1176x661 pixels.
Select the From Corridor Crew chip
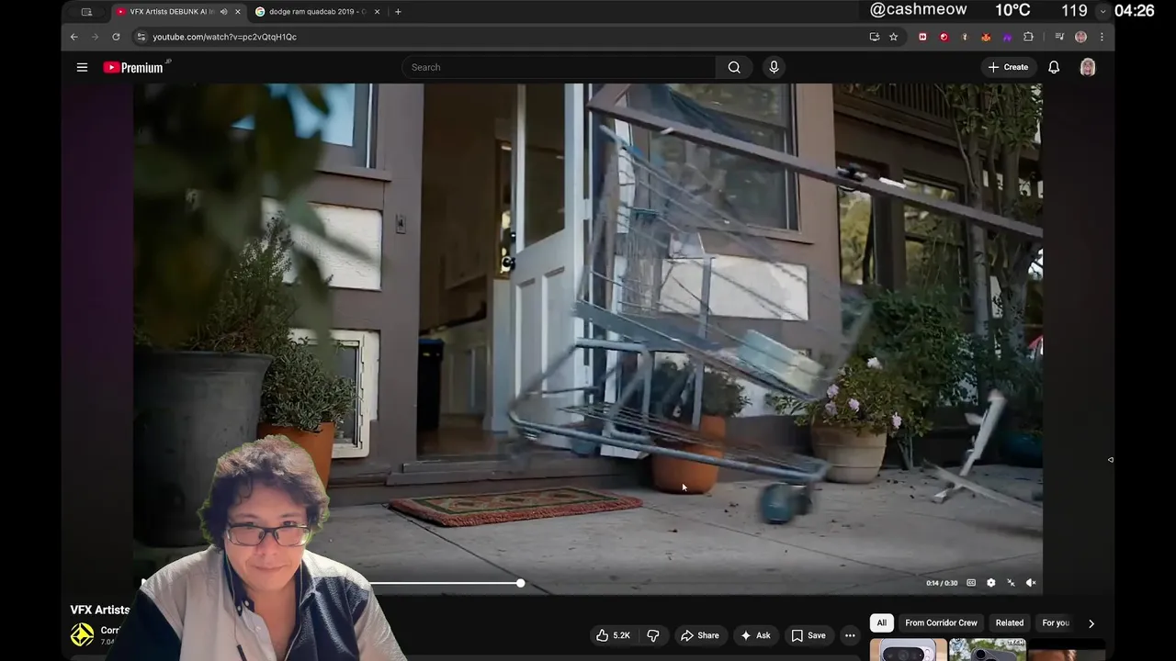coord(941,622)
